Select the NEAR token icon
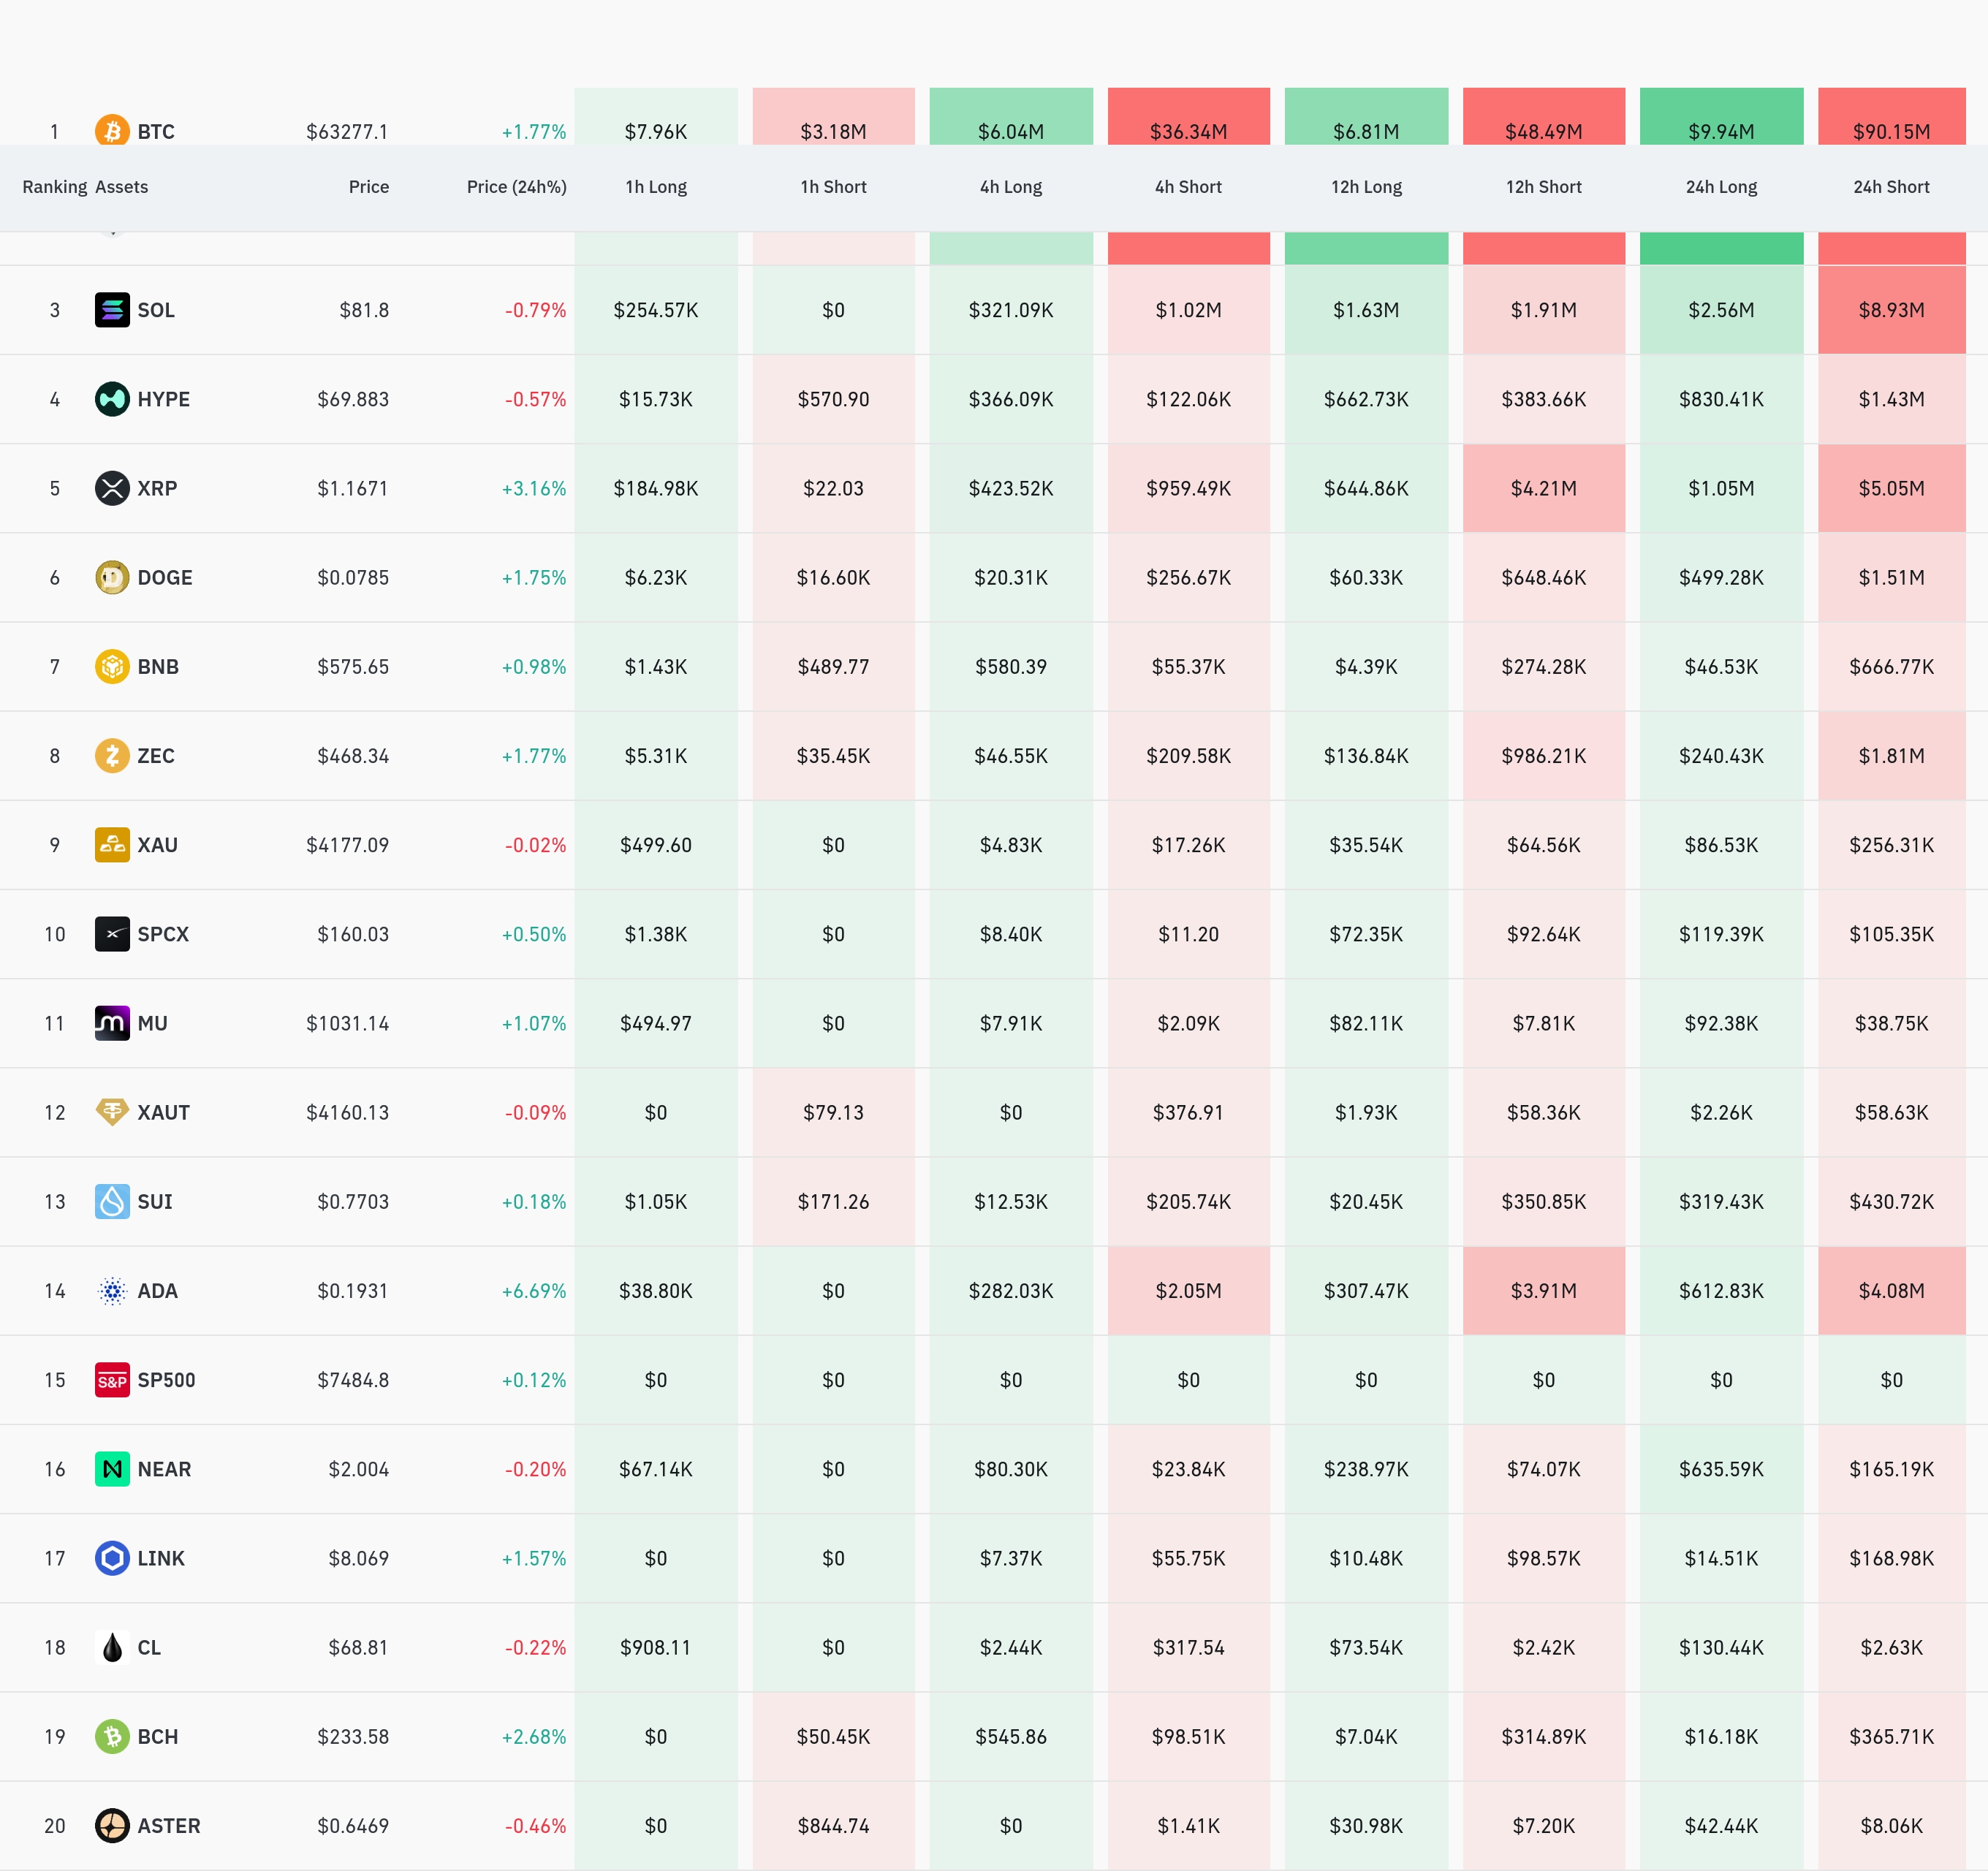Image resolution: width=1988 pixels, height=1871 pixels. [112, 1469]
